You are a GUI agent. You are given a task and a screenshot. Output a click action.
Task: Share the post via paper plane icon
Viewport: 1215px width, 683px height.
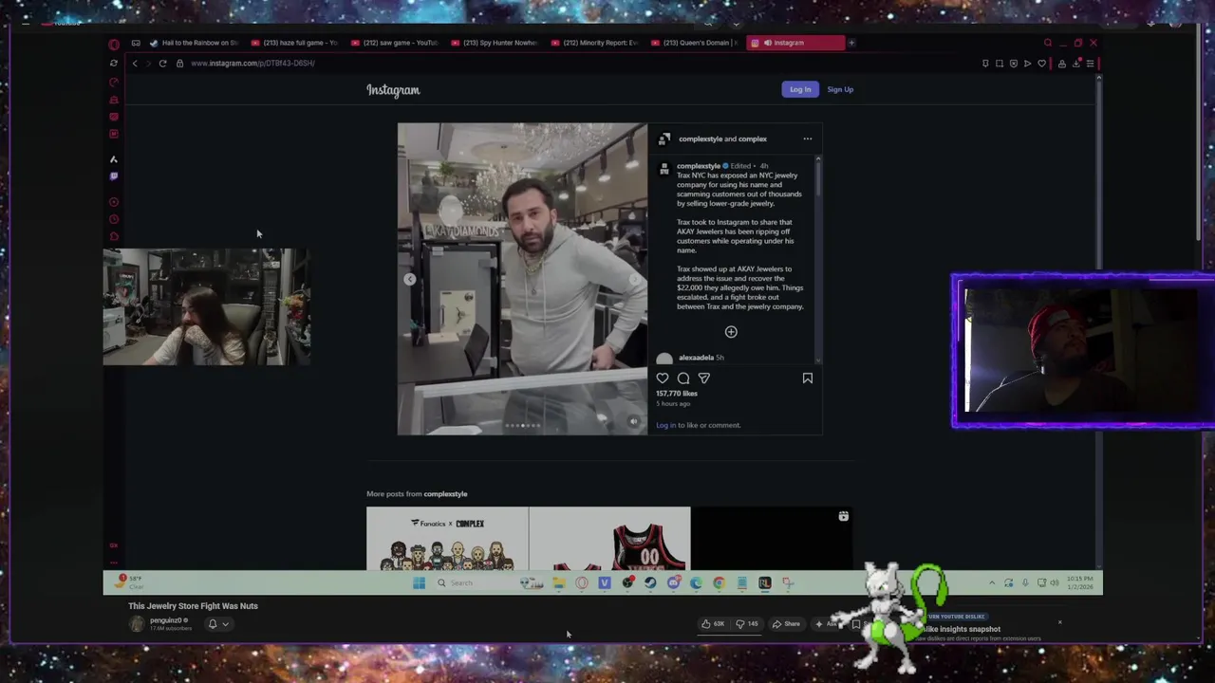pyautogui.click(x=704, y=378)
